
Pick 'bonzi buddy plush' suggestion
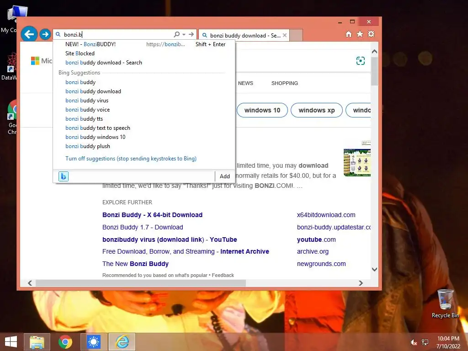(x=144, y=146)
